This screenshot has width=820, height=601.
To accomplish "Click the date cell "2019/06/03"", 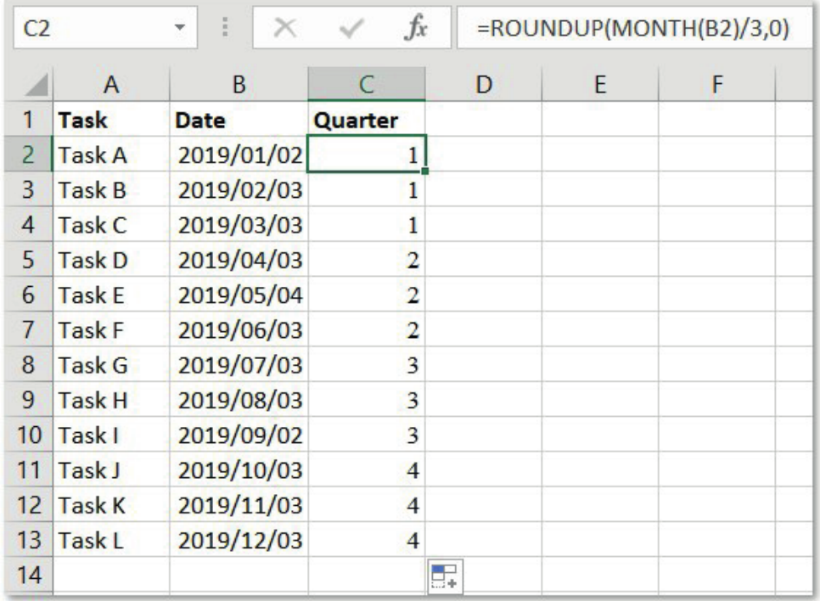I will pyautogui.click(x=239, y=330).
